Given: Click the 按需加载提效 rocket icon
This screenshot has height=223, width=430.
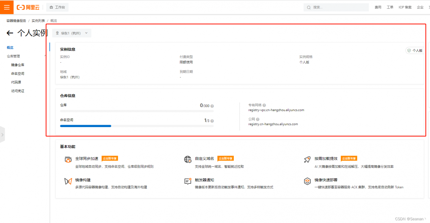Looking at the screenshot, I should tap(307, 160).
